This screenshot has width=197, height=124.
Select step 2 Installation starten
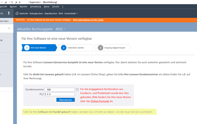click(x=76, y=48)
